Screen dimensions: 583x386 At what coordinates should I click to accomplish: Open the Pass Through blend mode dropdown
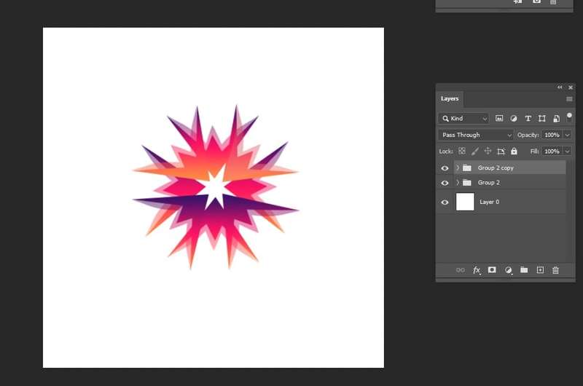pos(476,135)
